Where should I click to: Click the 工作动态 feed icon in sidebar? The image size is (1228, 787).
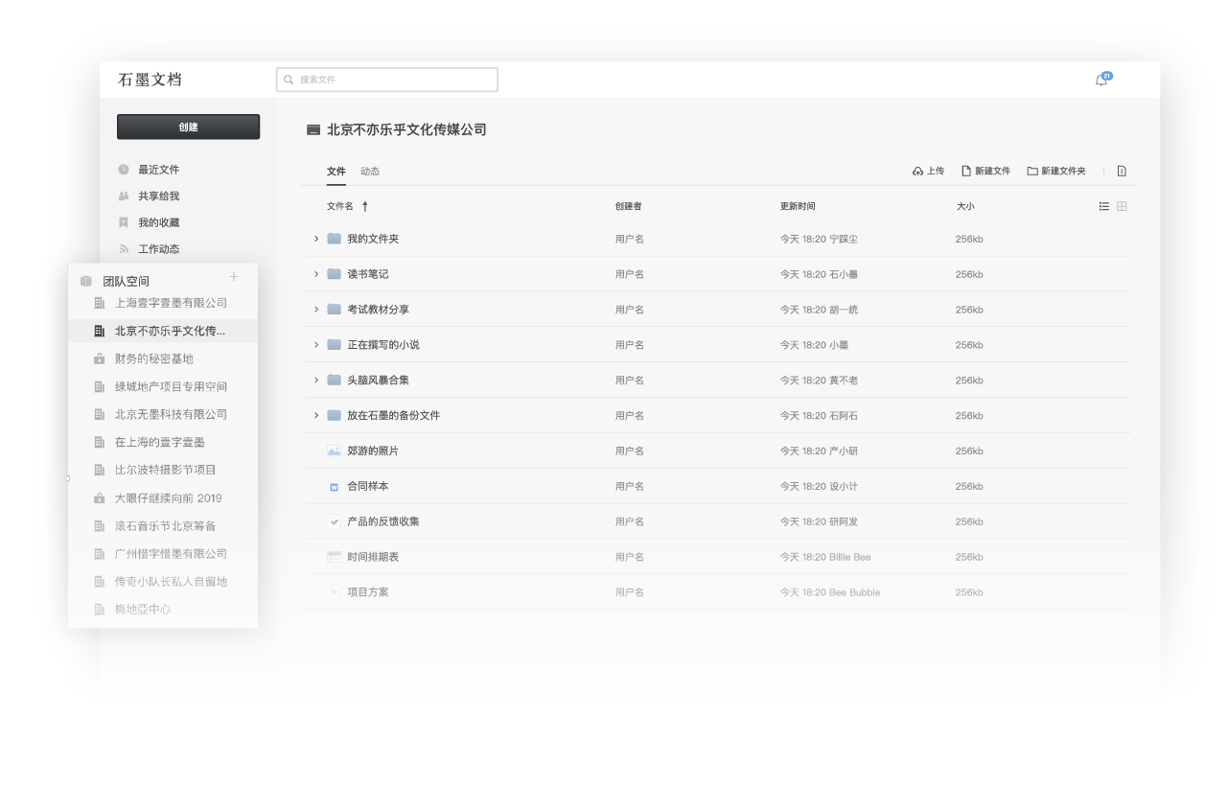coord(126,248)
